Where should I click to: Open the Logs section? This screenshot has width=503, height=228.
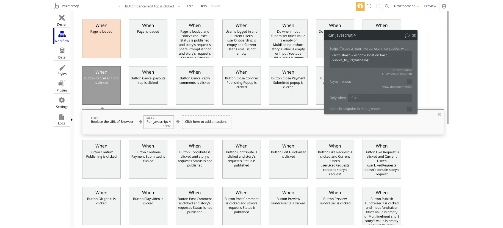(x=62, y=119)
